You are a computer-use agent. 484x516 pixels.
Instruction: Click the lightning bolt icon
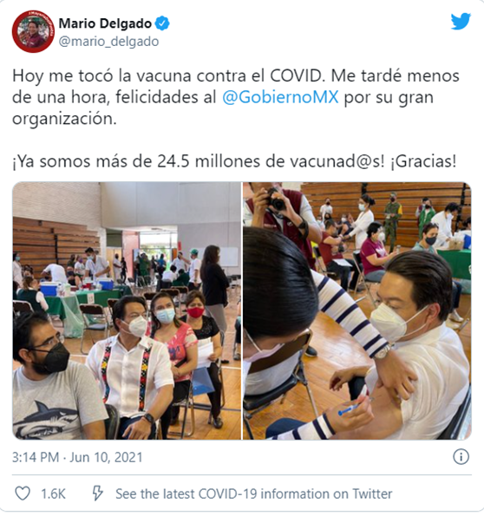97,493
